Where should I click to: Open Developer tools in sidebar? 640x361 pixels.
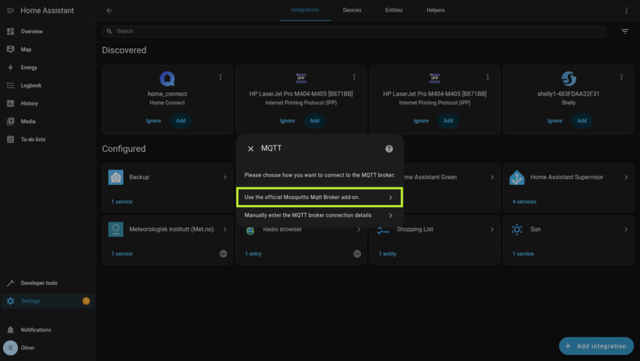[39, 283]
